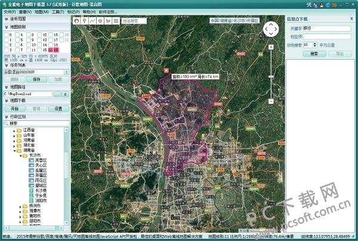Select the polyline drawing tool
This screenshot has width=358, height=241.
(92, 21)
